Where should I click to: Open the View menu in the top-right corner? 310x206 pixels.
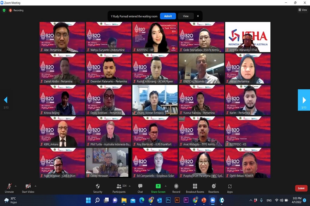point(303,10)
